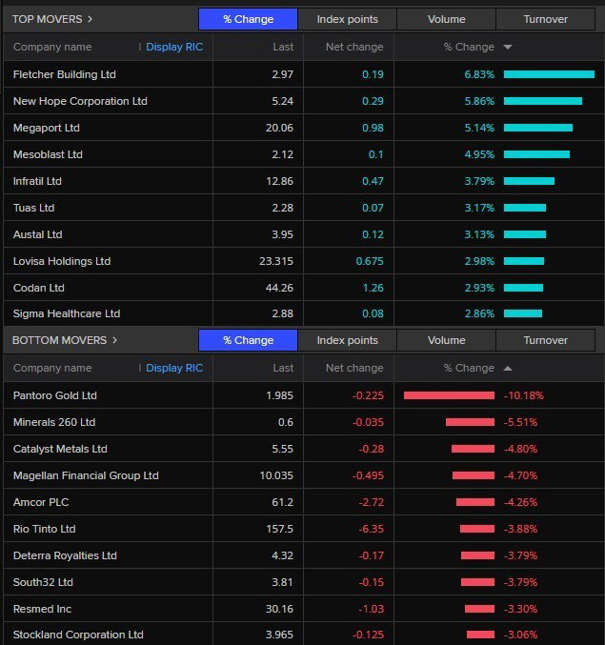This screenshot has height=645, width=605.
Task: Select Minerals 260 Ltd company name
Action: 54,422
